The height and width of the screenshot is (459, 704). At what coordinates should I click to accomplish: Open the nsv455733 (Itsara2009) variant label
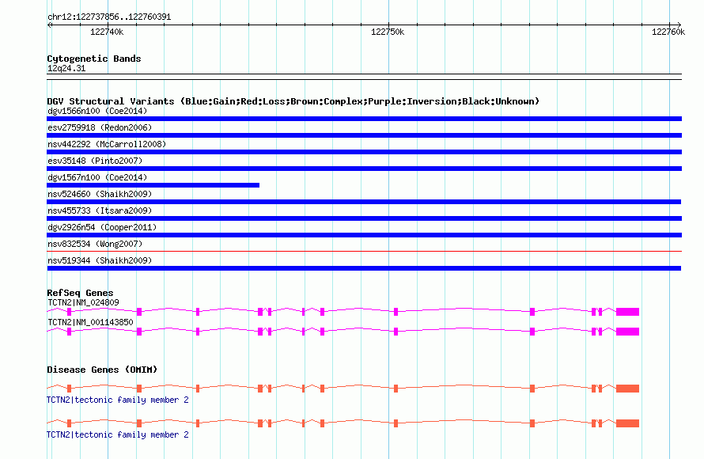[x=100, y=211]
